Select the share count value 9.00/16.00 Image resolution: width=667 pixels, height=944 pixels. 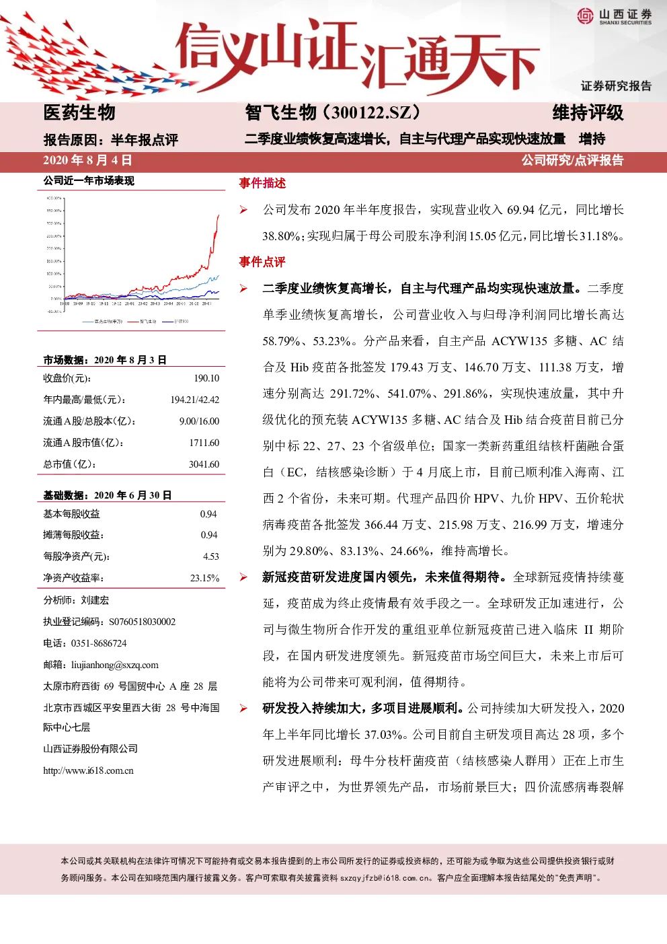tap(199, 421)
